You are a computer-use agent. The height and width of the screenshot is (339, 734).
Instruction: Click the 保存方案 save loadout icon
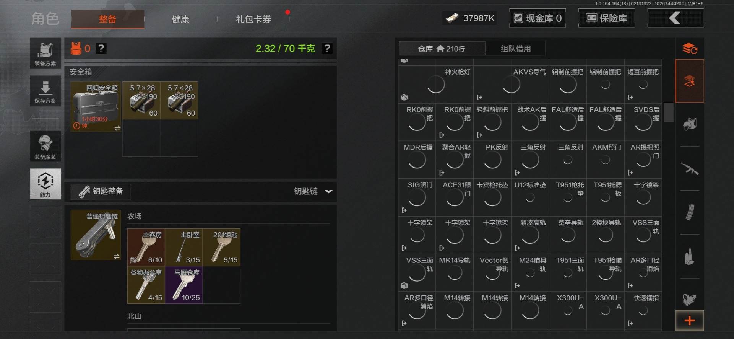point(45,91)
